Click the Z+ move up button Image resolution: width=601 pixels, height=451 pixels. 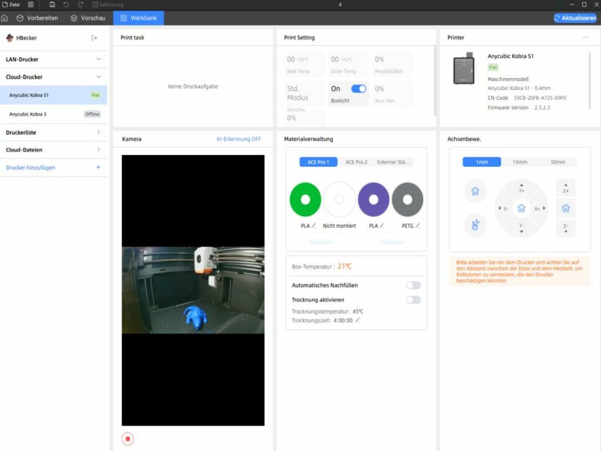pyautogui.click(x=566, y=188)
